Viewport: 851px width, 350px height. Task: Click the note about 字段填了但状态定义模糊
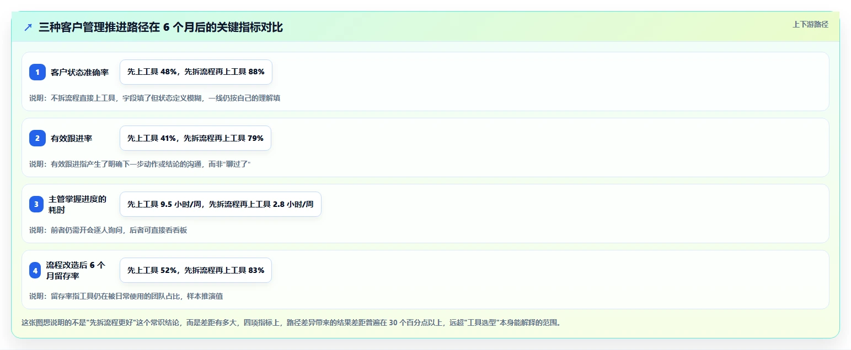coord(155,98)
